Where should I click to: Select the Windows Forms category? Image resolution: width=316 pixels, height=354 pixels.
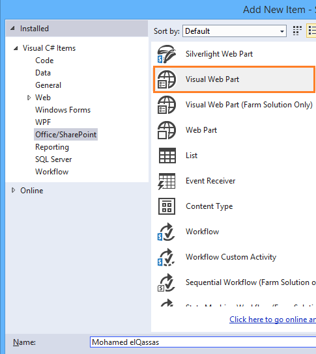(x=63, y=110)
